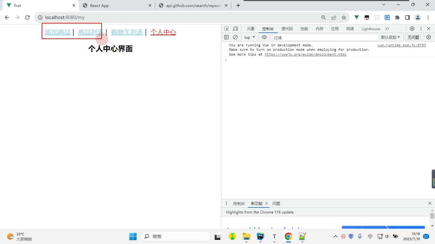Click the live expression eye icon
This screenshot has height=244, width=435.
coord(264,37)
